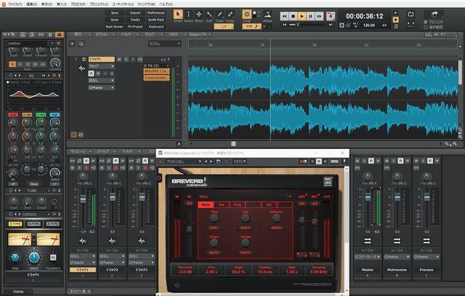The width and height of the screenshot is (465, 296).
Task: Click the time display 00:00:36:12
Action: point(365,16)
